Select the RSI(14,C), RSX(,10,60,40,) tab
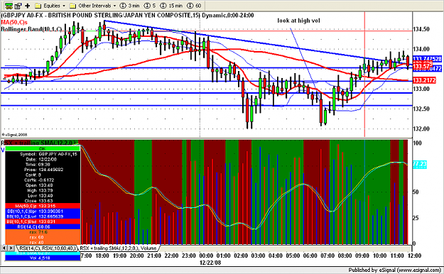444x274 pixels. tap(47, 248)
